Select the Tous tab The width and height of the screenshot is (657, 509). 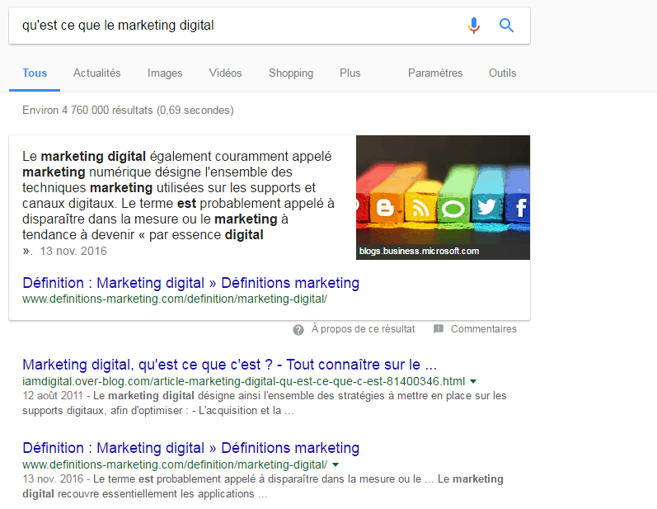click(x=35, y=73)
